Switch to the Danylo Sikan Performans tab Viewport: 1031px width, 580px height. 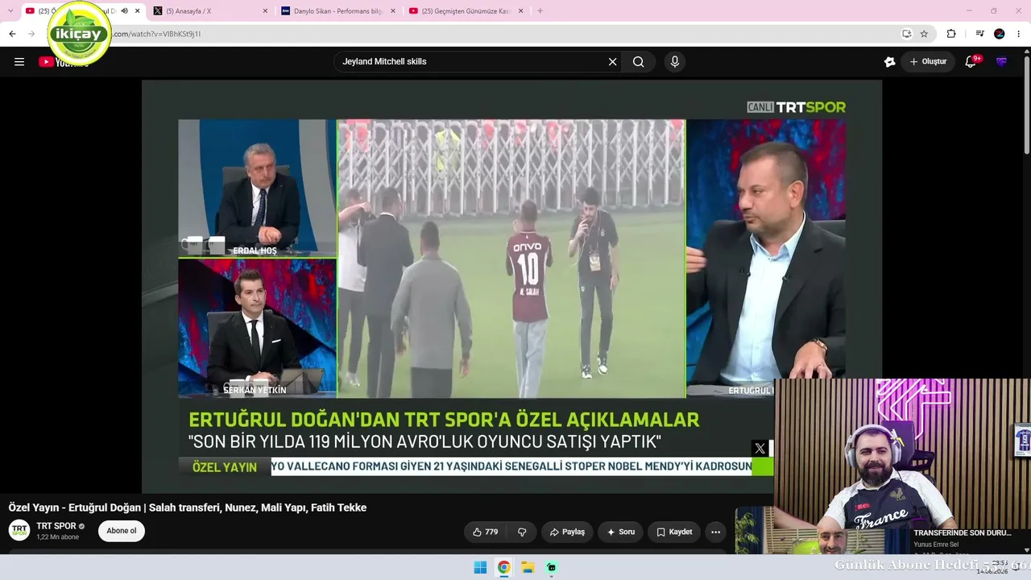(x=338, y=11)
